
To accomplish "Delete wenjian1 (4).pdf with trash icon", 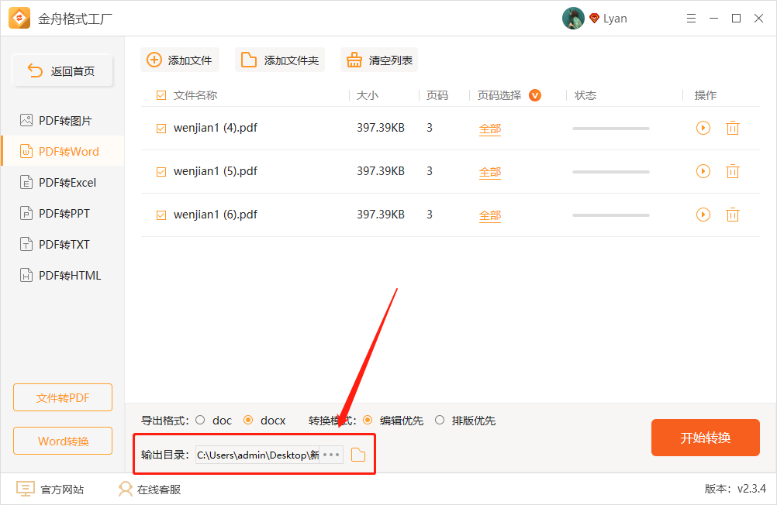I will tap(732, 128).
